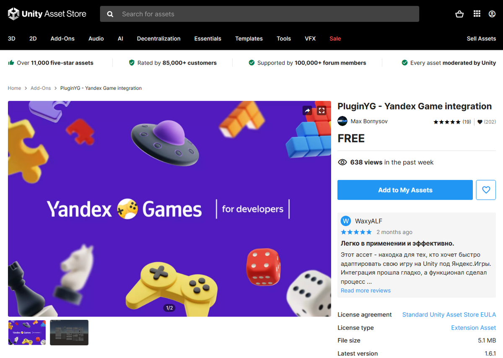Image resolution: width=503 pixels, height=358 pixels.
Task: Click 'Supported by 100,000+ forum members' text
Action: 311,63
